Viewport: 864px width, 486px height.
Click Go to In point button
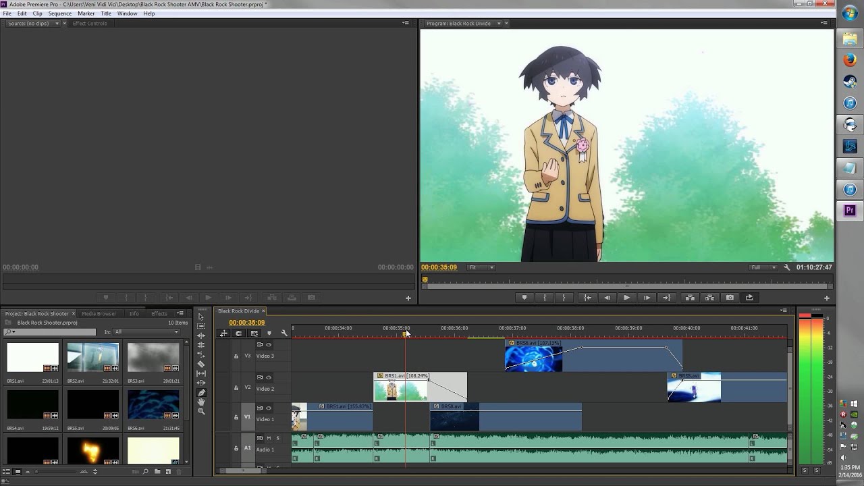[x=588, y=298]
